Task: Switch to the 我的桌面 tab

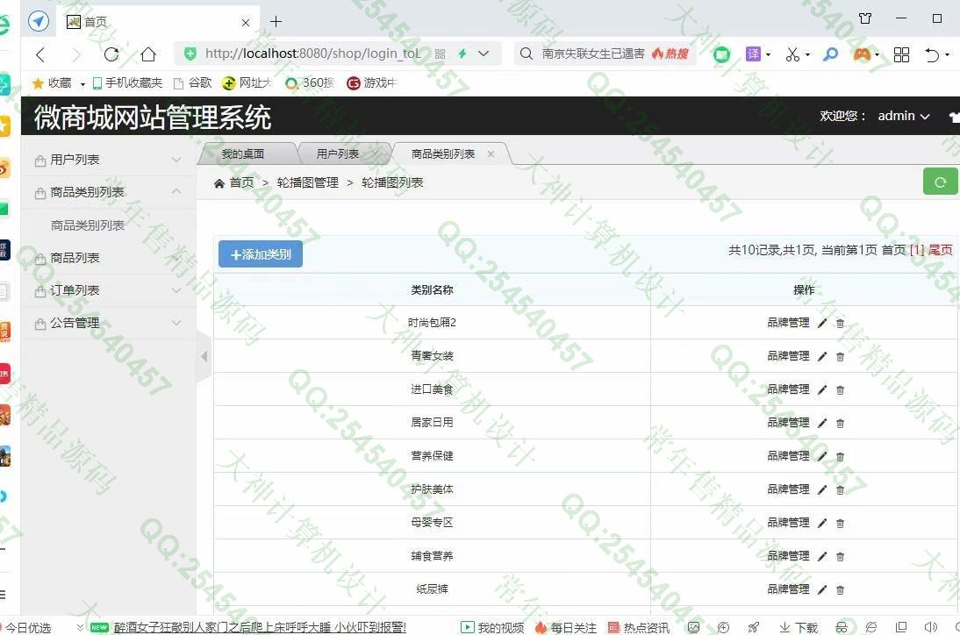Action: 244,154
